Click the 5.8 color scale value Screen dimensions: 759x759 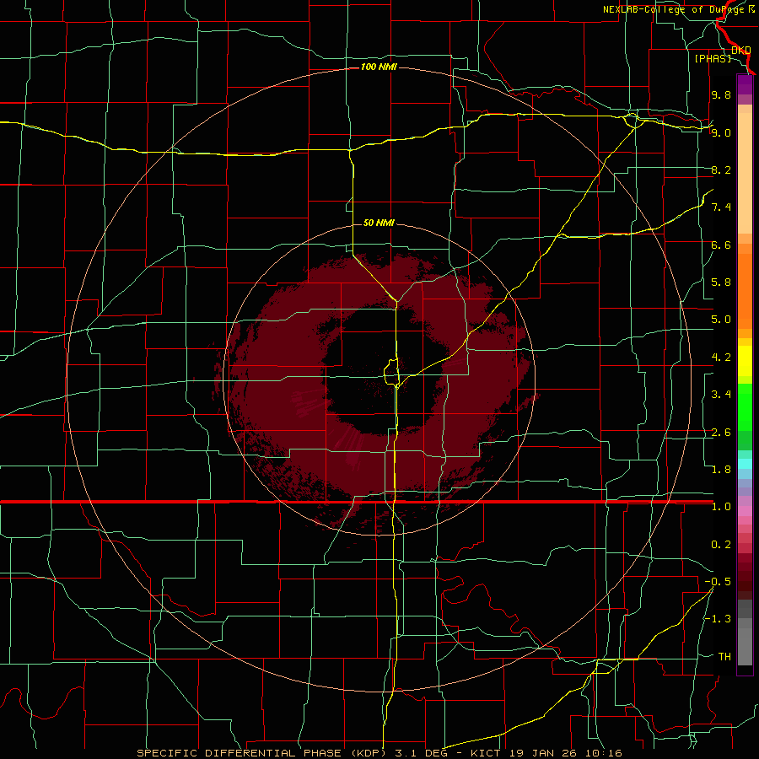click(721, 283)
